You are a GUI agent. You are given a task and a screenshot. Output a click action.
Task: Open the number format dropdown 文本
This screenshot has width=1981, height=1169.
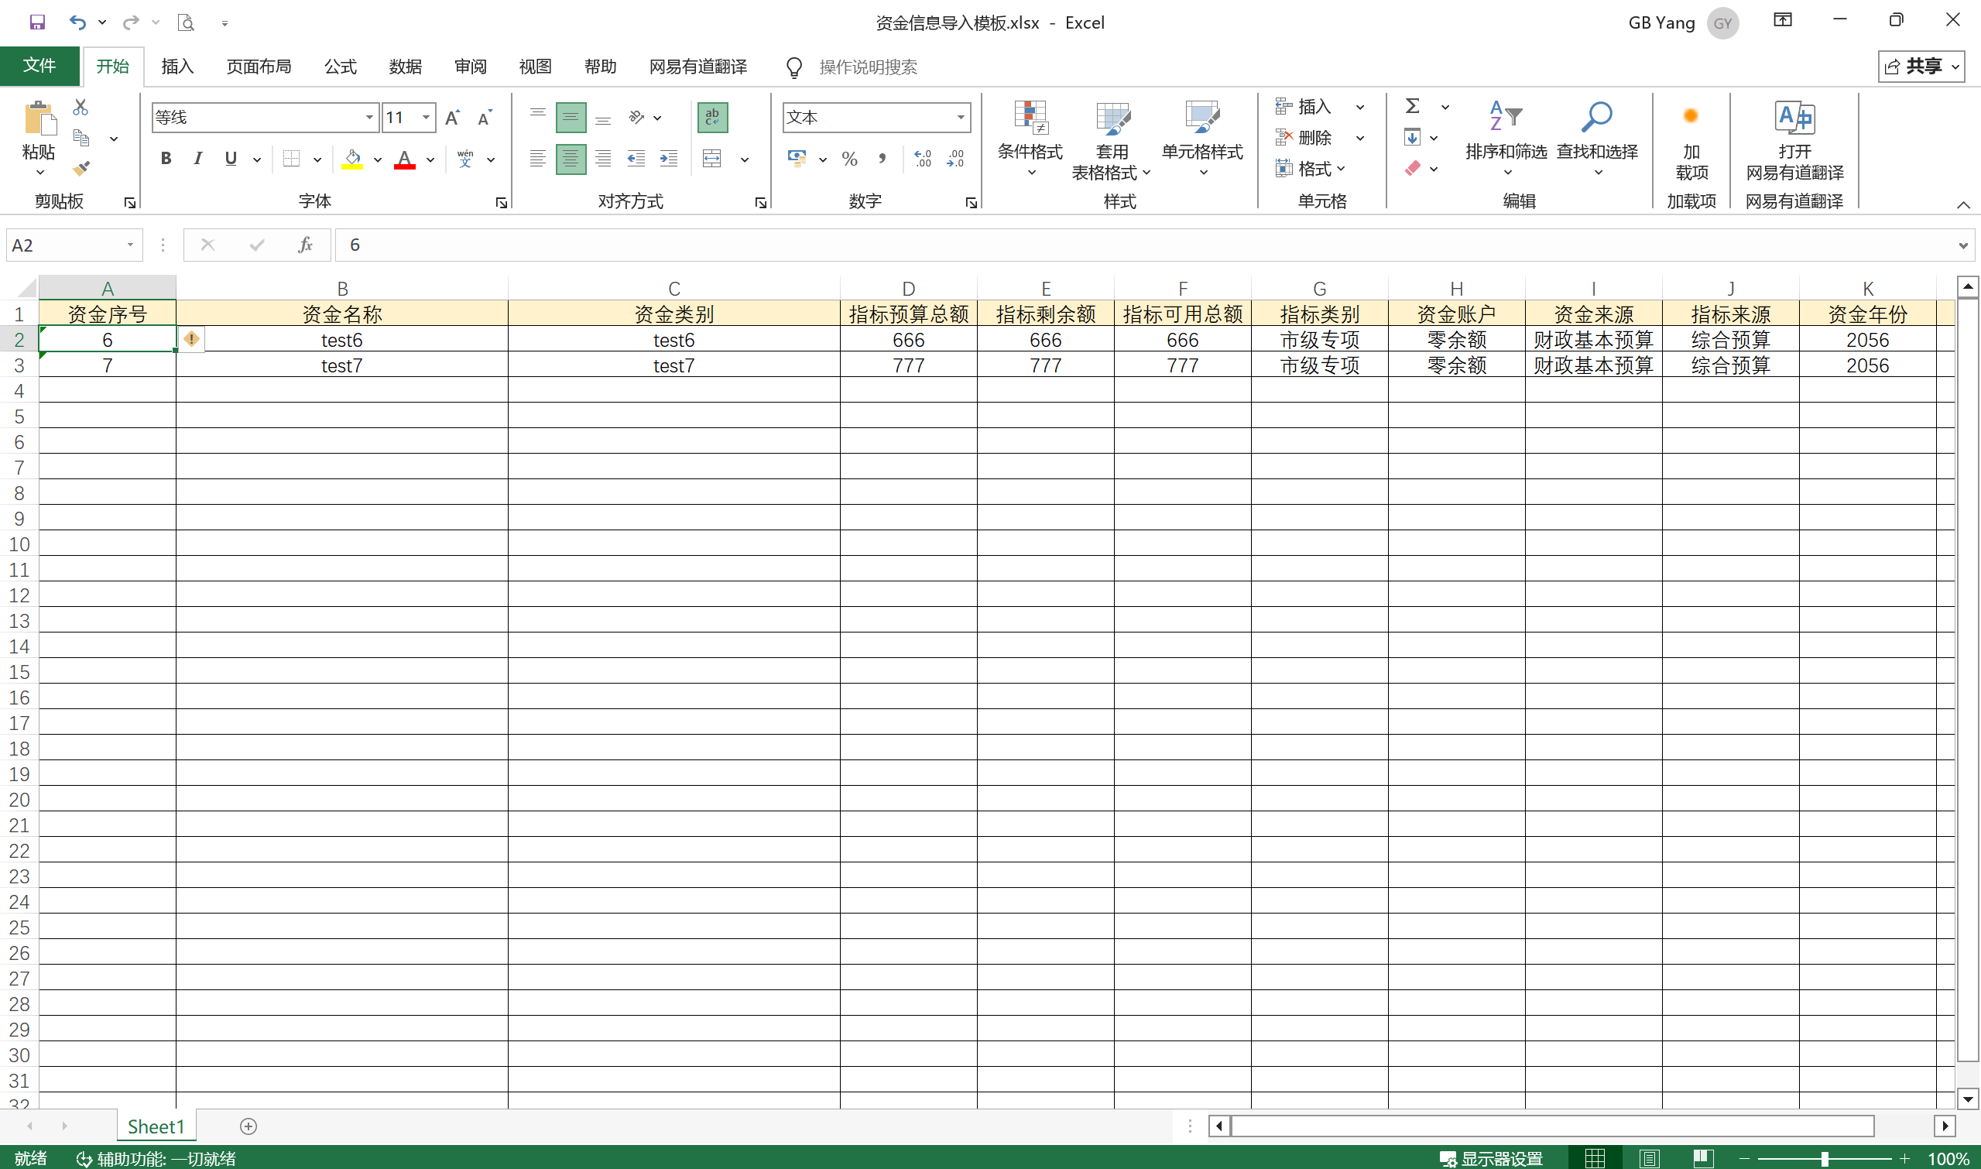tap(960, 118)
